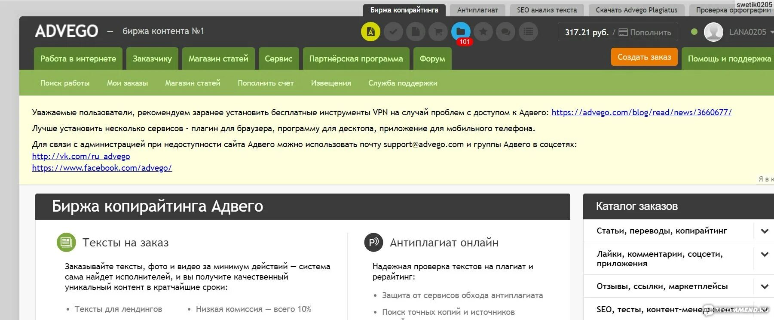774x320 pixels.
Task: Open the Заказчику menu
Action: (152, 58)
